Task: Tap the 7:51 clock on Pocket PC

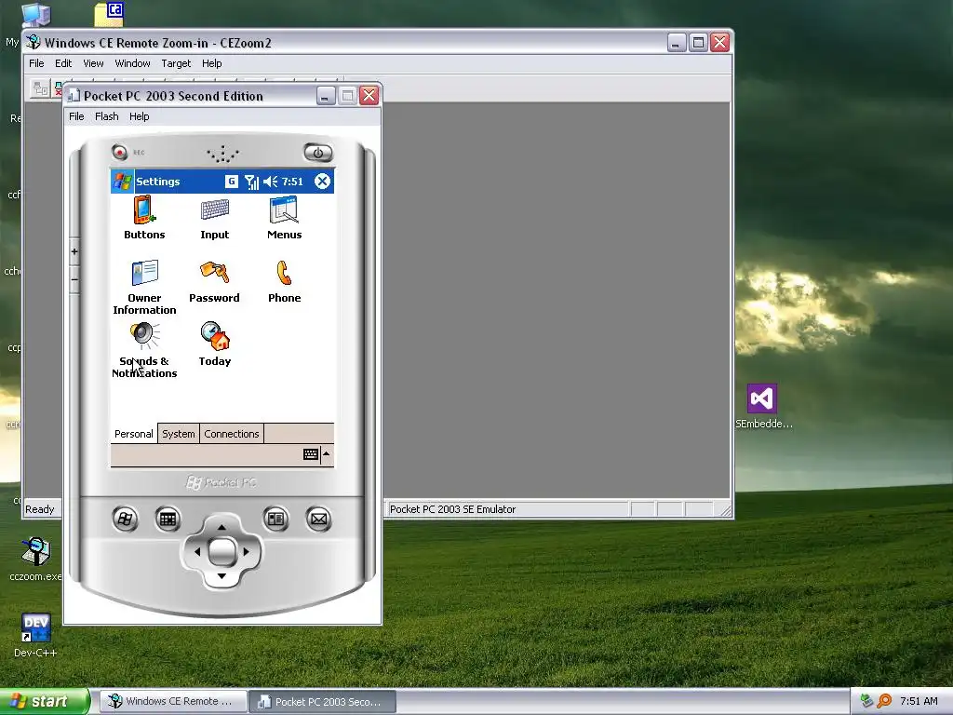Action: pyautogui.click(x=291, y=182)
